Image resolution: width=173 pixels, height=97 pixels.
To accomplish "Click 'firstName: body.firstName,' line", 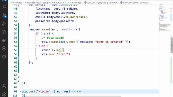I will (x=57, y=9).
